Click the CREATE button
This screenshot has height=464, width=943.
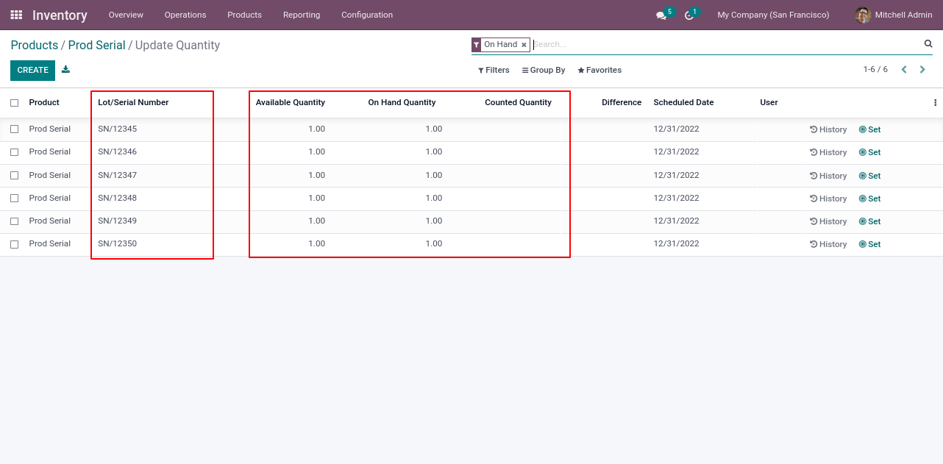pyautogui.click(x=32, y=71)
